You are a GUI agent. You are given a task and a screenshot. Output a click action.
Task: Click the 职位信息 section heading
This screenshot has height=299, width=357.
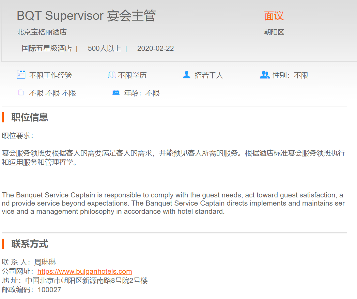(x=30, y=117)
